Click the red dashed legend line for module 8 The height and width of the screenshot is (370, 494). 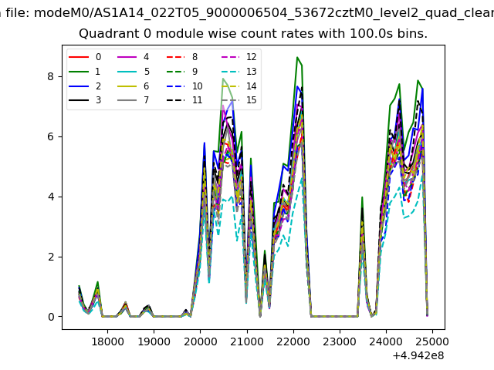tap(176, 57)
